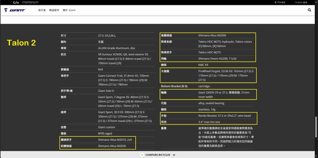Select the 避震器 row label
Viewport: 318px width, 158px height.
tap(65, 69)
